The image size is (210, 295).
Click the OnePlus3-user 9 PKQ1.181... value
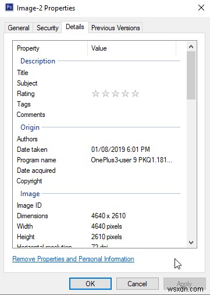[x=131, y=160]
